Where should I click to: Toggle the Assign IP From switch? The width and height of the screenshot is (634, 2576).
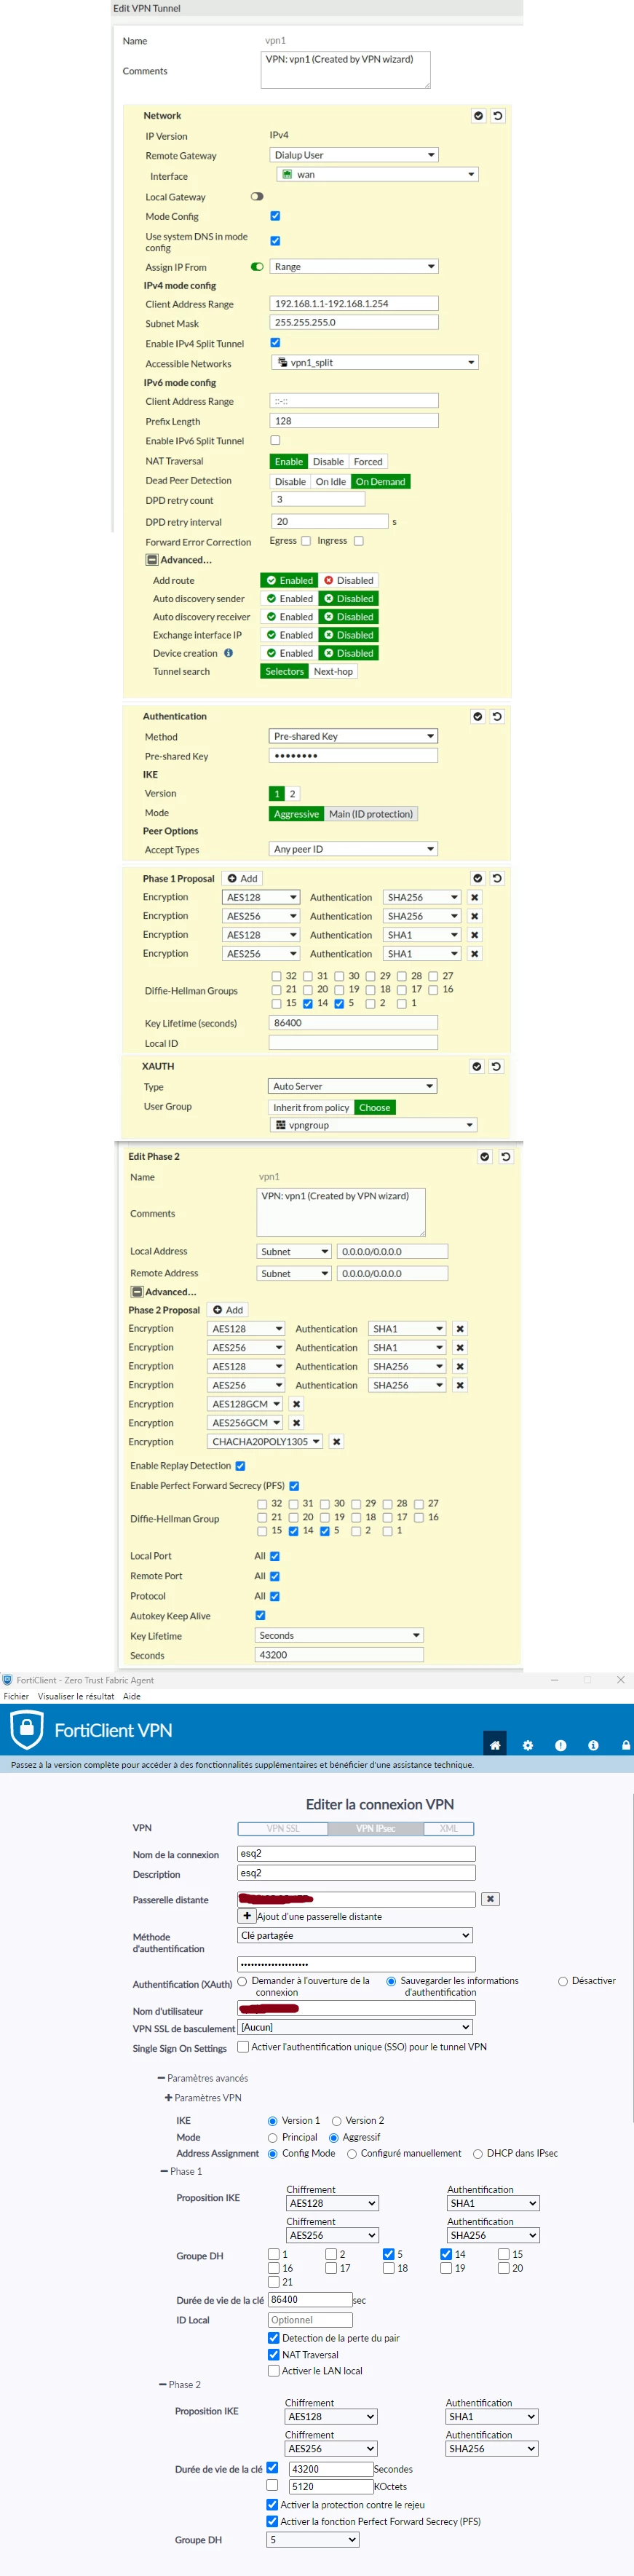[x=257, y=267]
